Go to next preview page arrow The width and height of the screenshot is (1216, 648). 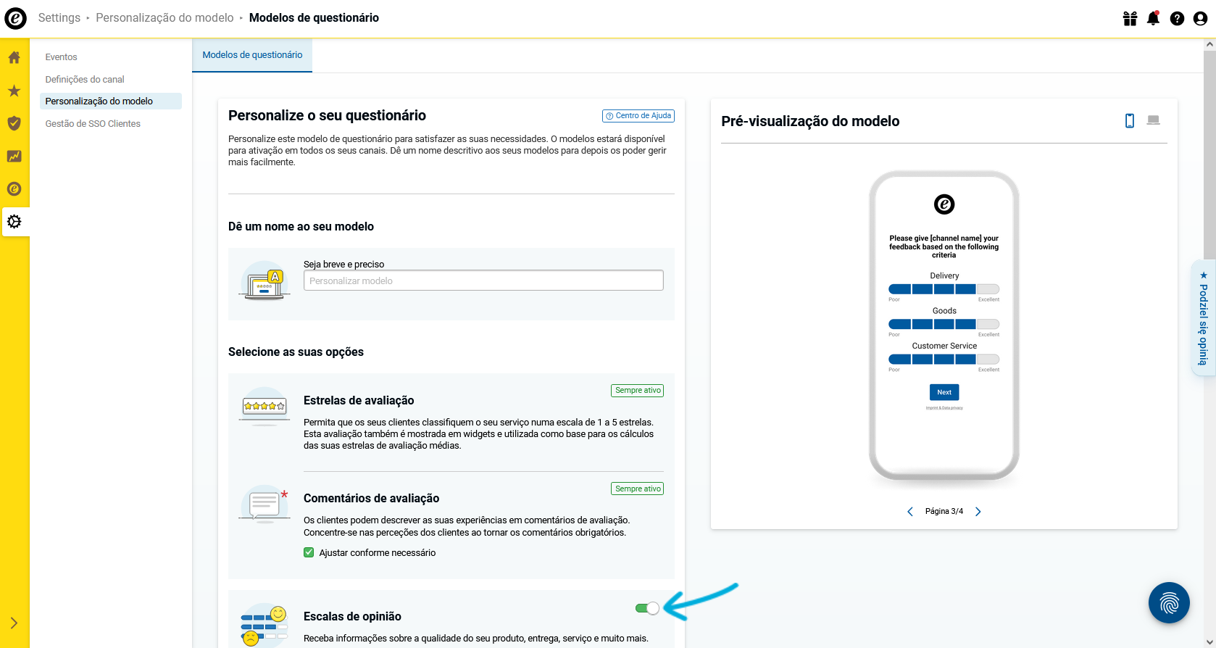978,512
